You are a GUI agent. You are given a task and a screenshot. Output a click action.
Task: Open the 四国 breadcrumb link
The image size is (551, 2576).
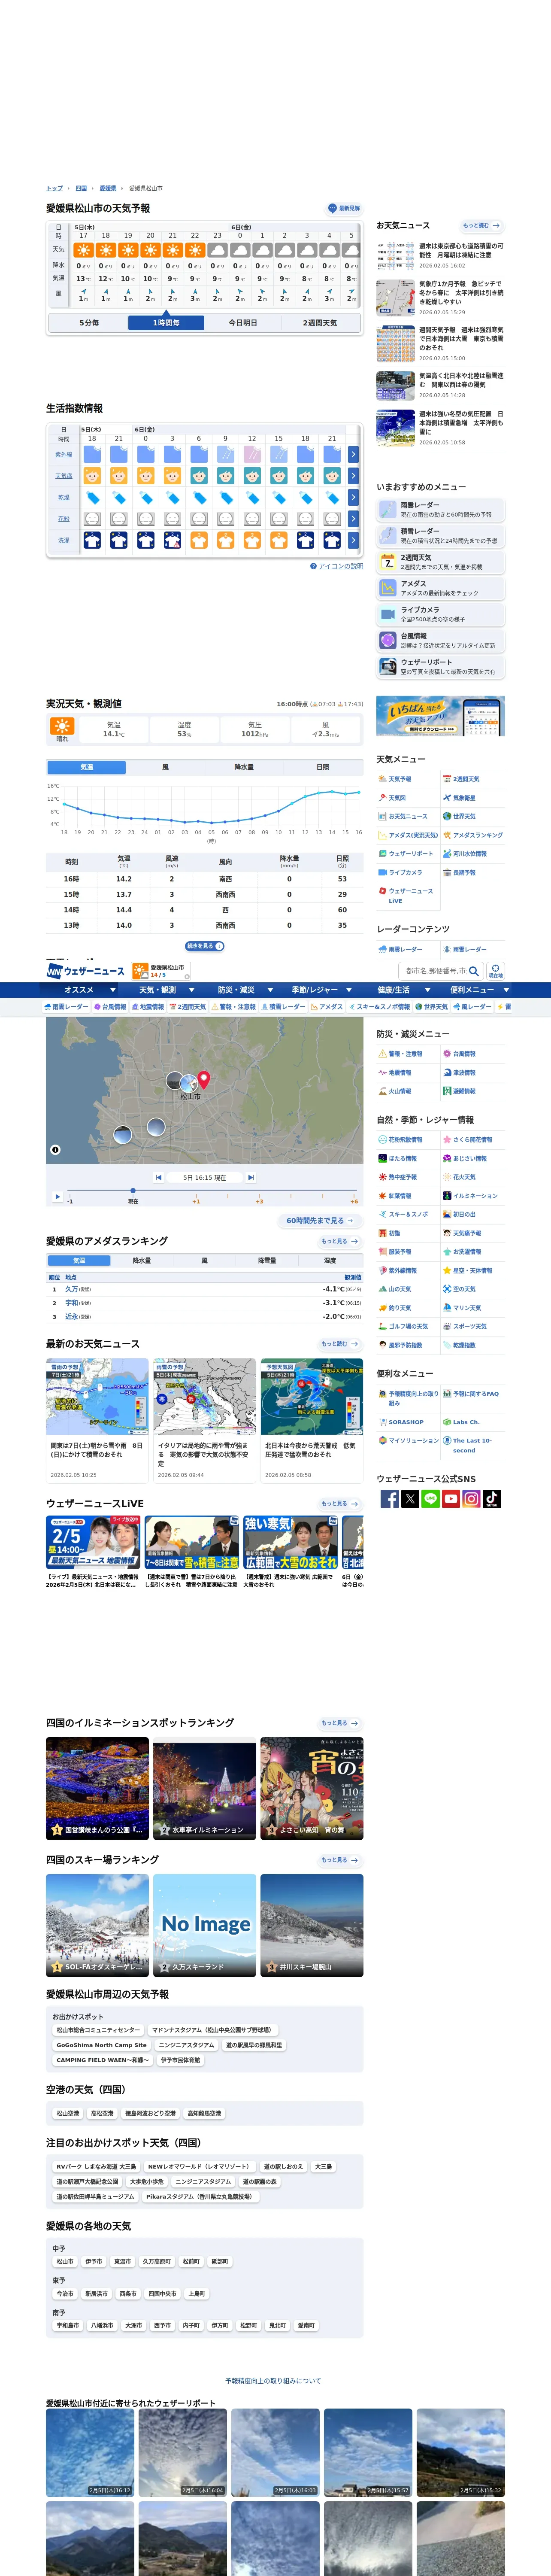[81, 188]
